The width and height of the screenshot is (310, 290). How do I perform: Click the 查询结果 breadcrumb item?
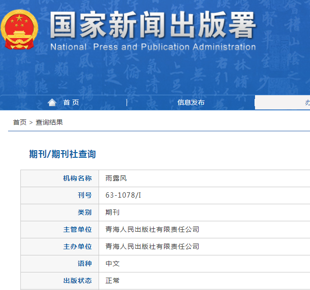(49, 122)
